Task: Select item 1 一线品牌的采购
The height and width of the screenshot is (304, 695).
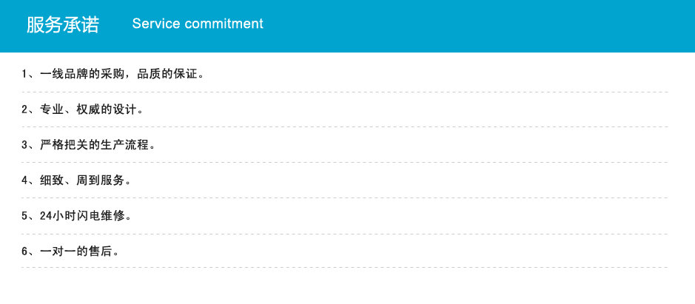Action: (82, 74)
